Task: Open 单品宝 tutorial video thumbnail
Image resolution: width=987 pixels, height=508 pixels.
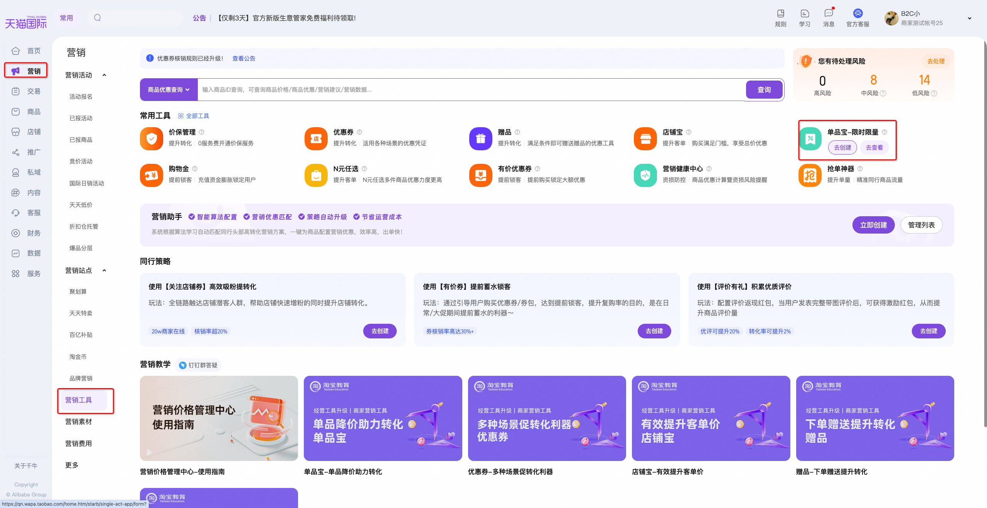Action: (x=383, y=418)
